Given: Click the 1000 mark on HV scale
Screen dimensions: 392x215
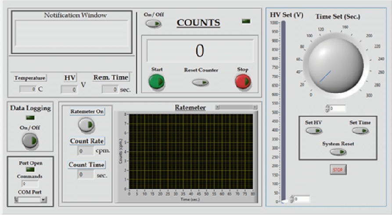Looking at the screenshot, I should pyautogui.click(x=274, y=23).
